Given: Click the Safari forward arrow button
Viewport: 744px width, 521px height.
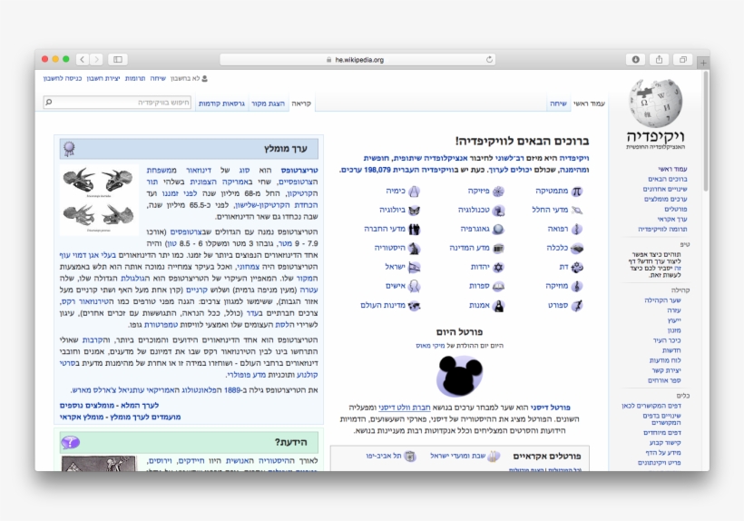Looking at the screenshot, I should (96, 59).
